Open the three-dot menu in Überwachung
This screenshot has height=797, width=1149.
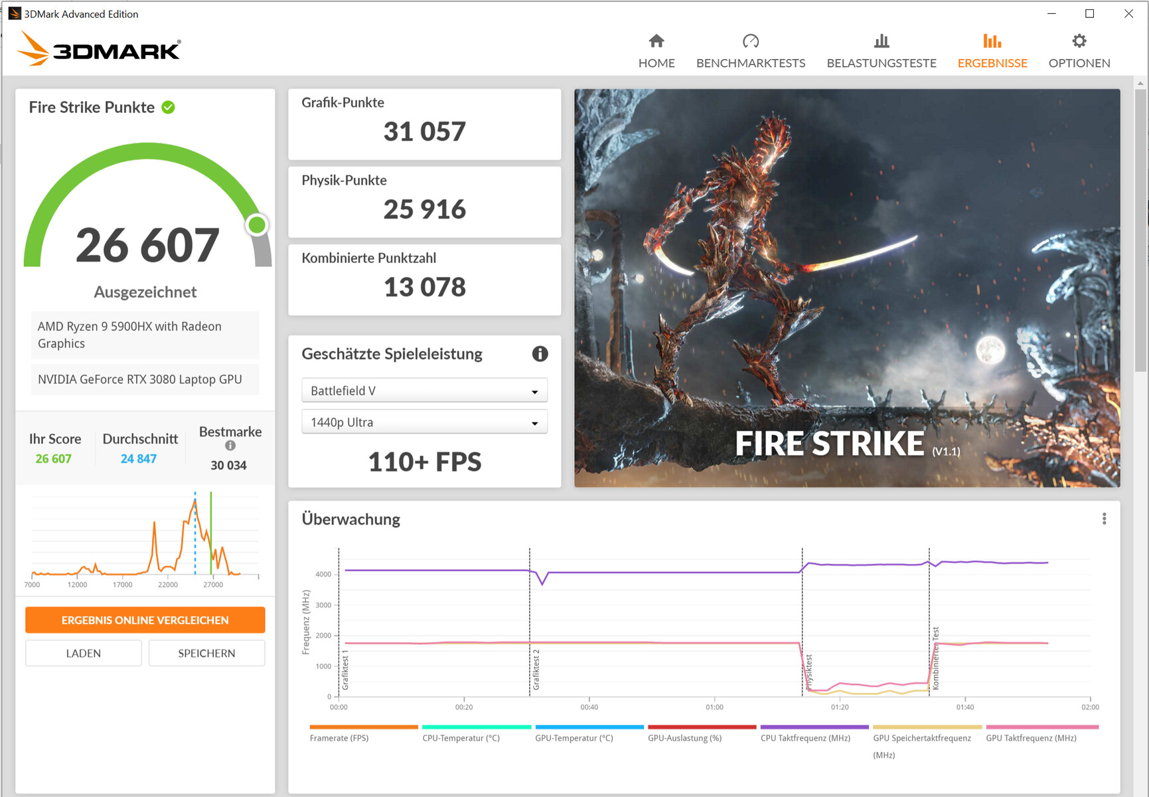click(x=1104, y=519)
